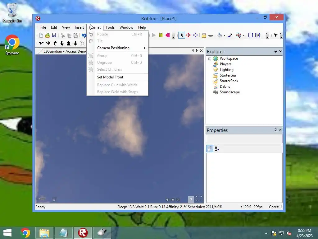
Task: Click the viewport help question mark button
Action: click(x=191, y=199)
